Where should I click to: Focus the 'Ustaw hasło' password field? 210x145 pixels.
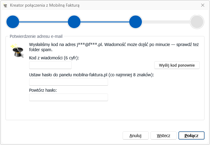click(x=69, y=82)
